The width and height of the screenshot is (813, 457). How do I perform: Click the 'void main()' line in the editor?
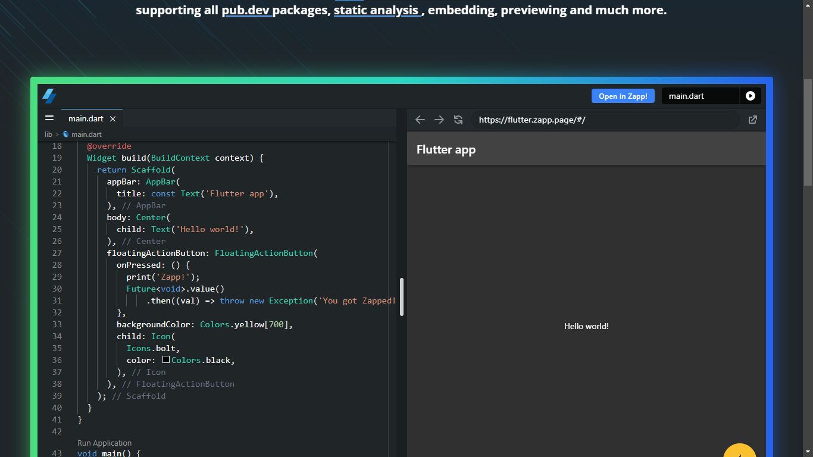(x=109, y=453)
